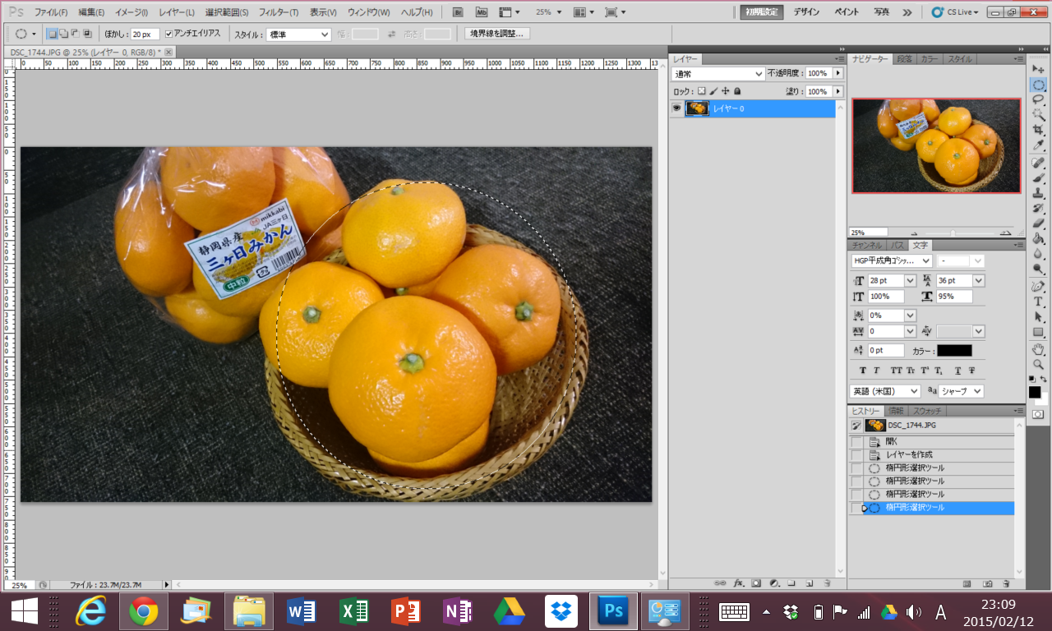Select the Path Selection tool
Screen dimensions: 1052x631
(x=1038, y=316)
